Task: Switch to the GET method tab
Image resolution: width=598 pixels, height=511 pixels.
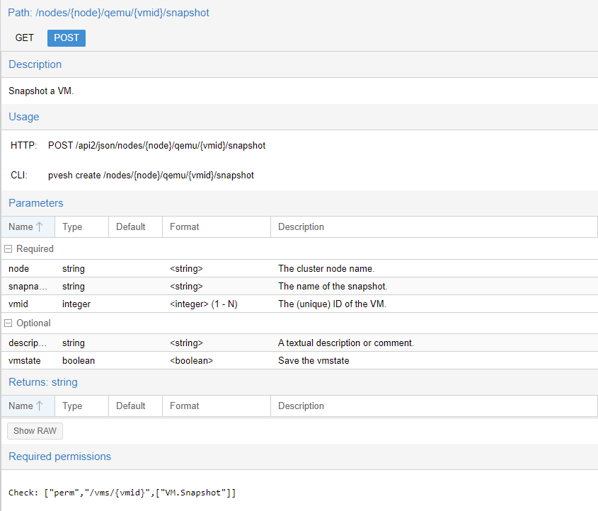Action: (x=25, y=38)
